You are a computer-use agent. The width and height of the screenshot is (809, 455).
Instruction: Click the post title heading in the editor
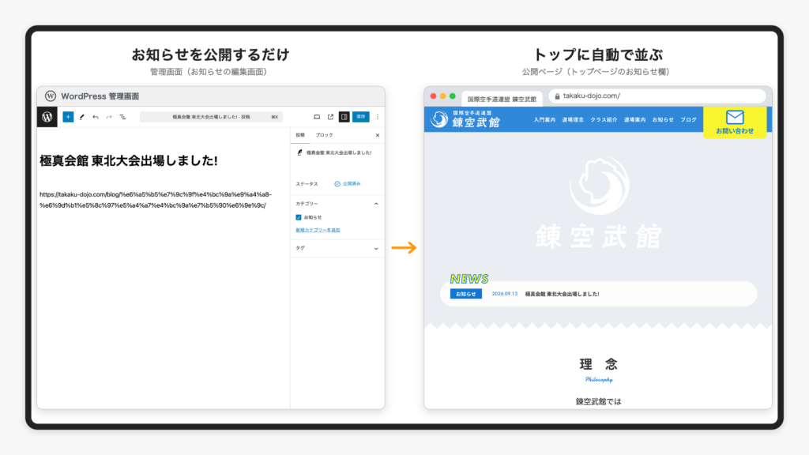[x=129, y=161]
